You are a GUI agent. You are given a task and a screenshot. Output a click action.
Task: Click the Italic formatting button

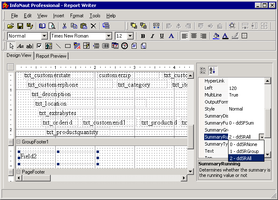[x=152, y=36]
